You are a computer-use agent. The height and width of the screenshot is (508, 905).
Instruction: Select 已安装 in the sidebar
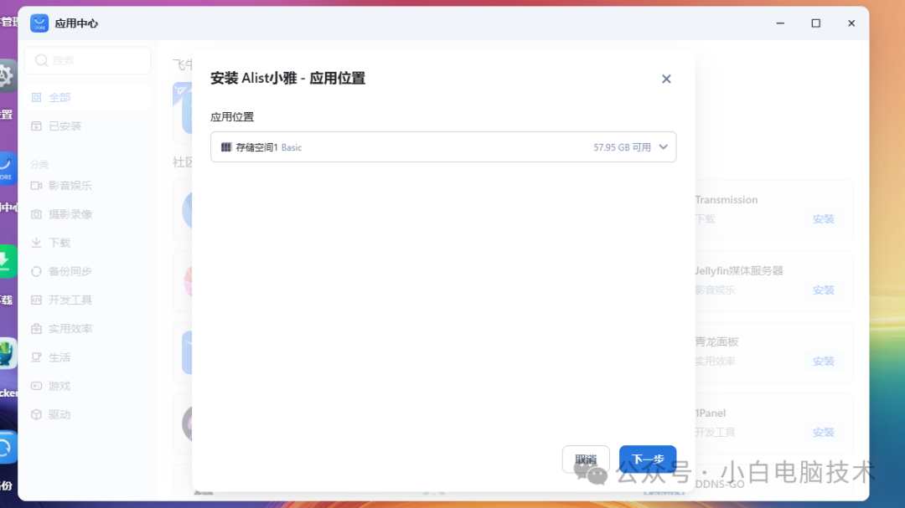[88, 126]
